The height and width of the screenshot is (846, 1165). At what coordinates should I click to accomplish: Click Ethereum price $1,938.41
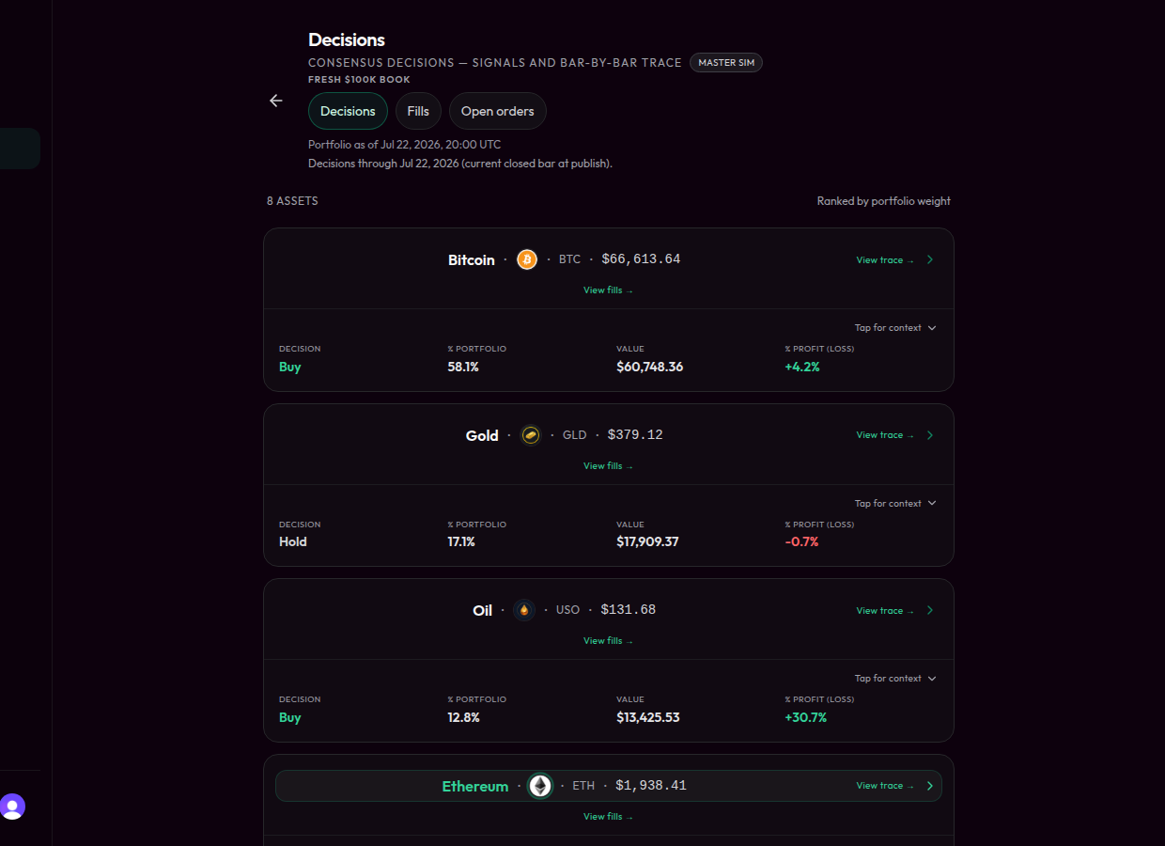651,786
